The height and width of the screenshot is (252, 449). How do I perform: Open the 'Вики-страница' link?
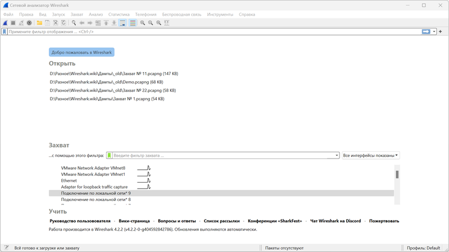click(x=134, y=221)
